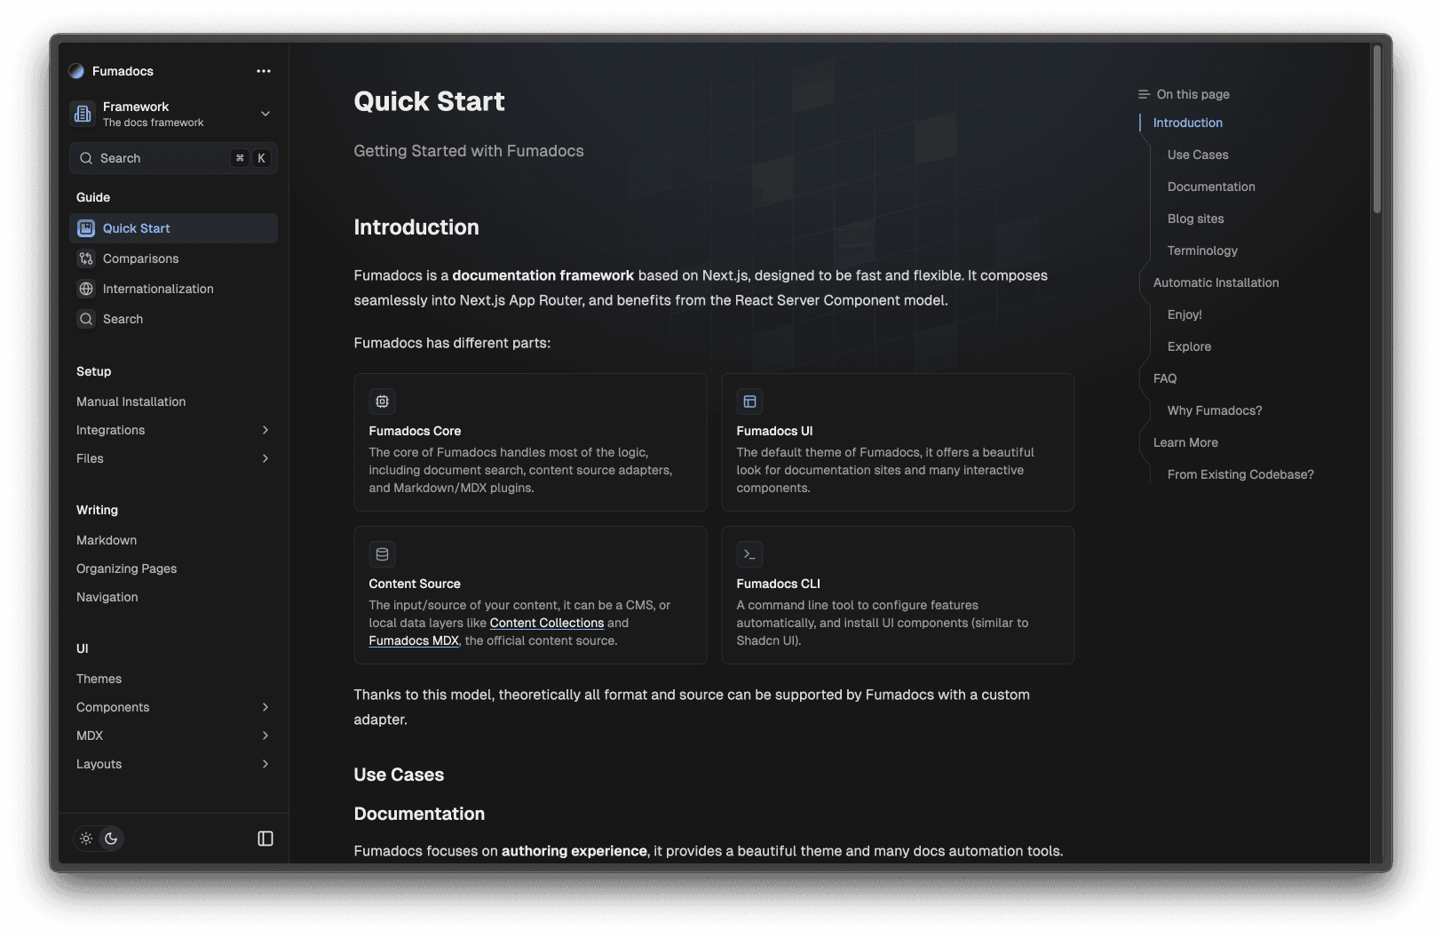Switch to dark theme moon toggle
The height and width of the screenshot is (938, 1442).
(111, 839)
